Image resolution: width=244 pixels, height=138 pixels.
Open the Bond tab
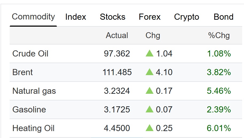pos(224,17)
